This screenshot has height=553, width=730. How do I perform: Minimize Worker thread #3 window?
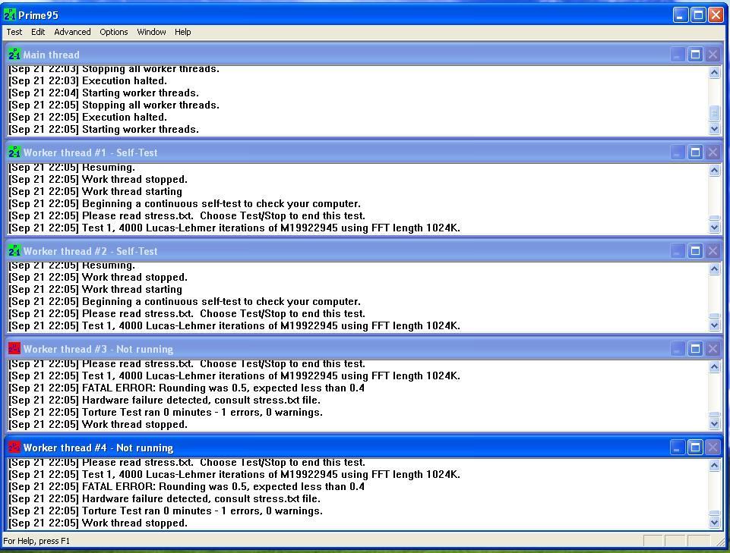pyautogui.click(x=677, y=349)
